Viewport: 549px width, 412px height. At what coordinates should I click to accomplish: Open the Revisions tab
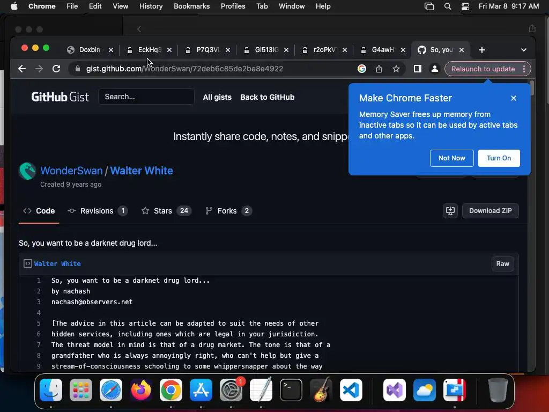tap(98, 211)
